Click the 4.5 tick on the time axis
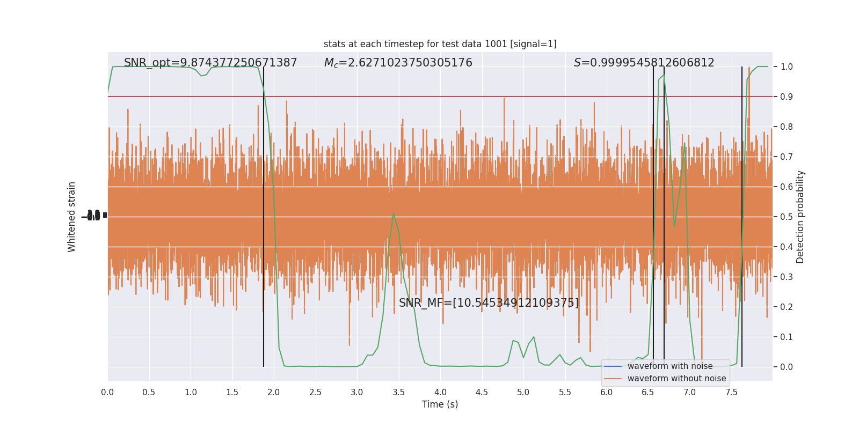Viewport: 859px width, 429px height. point(482,393)
